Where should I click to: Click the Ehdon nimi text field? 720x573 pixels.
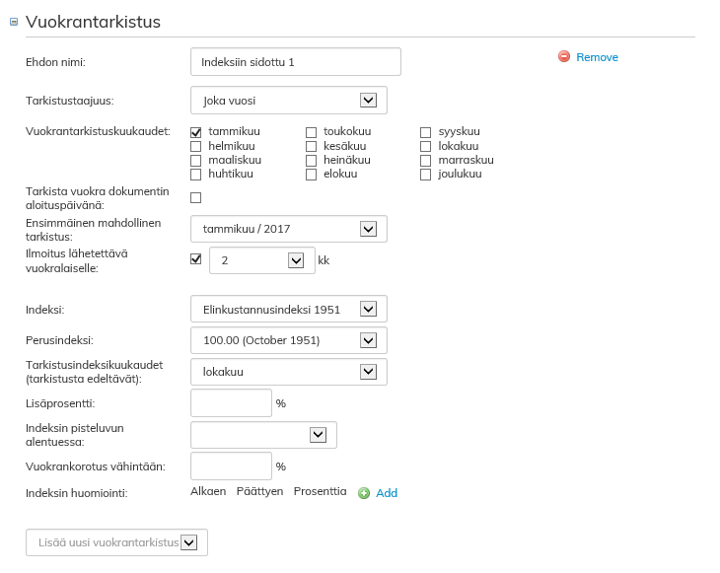tap(296, 62)
